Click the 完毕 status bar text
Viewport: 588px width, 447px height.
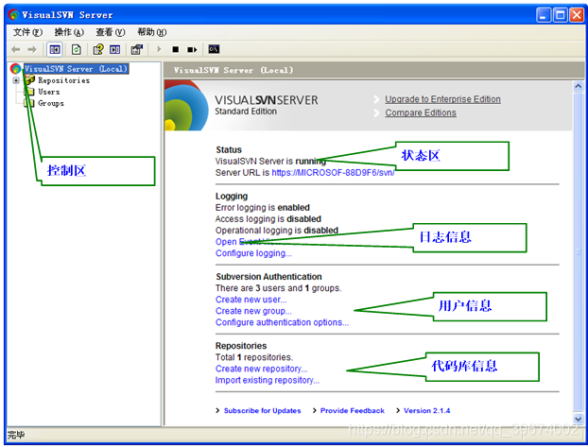click(x=16, y=435)
